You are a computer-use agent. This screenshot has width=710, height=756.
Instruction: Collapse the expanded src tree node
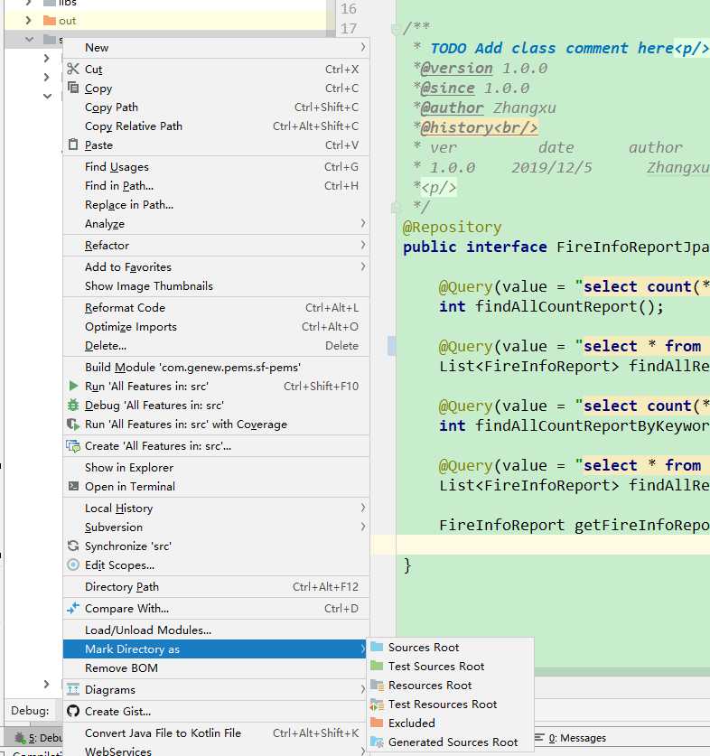coord(29,39)
